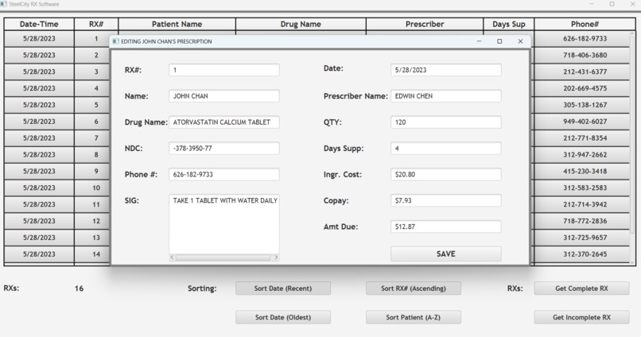Viewport: 641px width, 337px height.
Task: Click the phone cell 212-714-3942
Action: pos(581,204)
